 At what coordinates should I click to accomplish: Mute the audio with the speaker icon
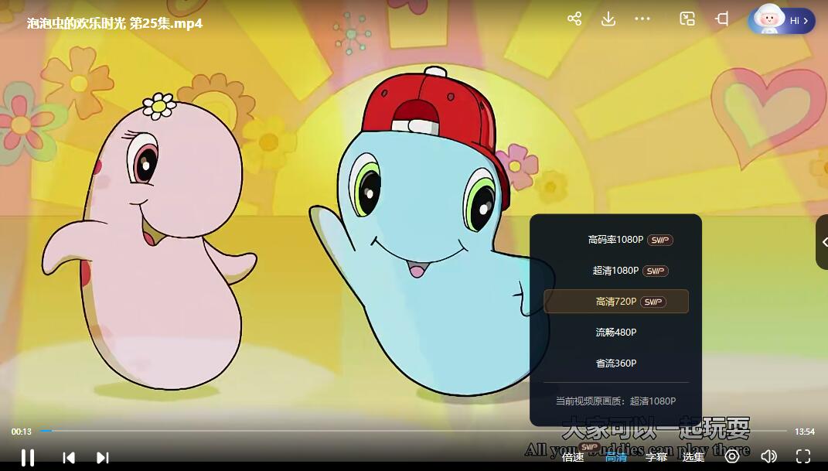tap(768, 456)
